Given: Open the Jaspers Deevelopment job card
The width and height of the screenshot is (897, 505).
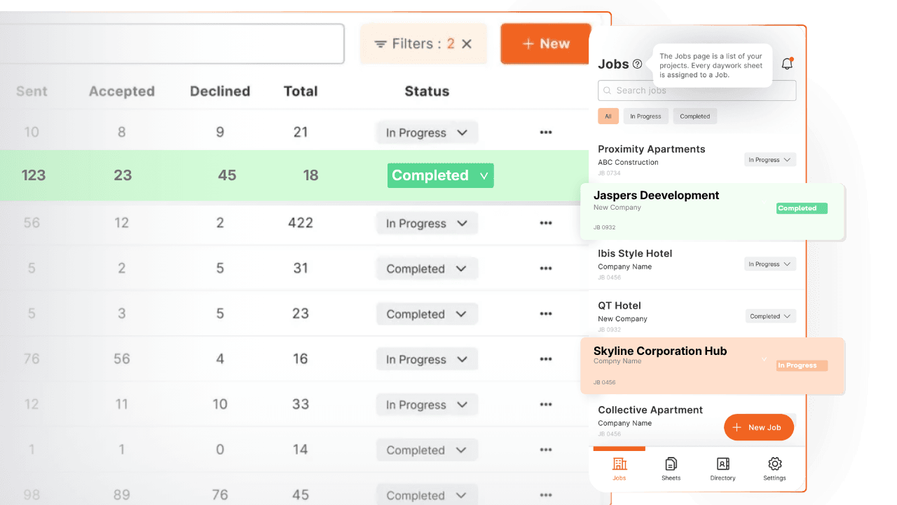Looking at the screenshot, I should (x=713, y=212).
